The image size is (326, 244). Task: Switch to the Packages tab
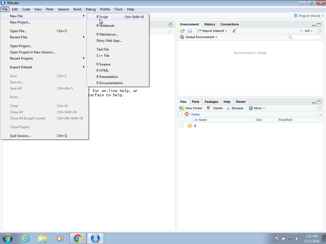(211, 102)
